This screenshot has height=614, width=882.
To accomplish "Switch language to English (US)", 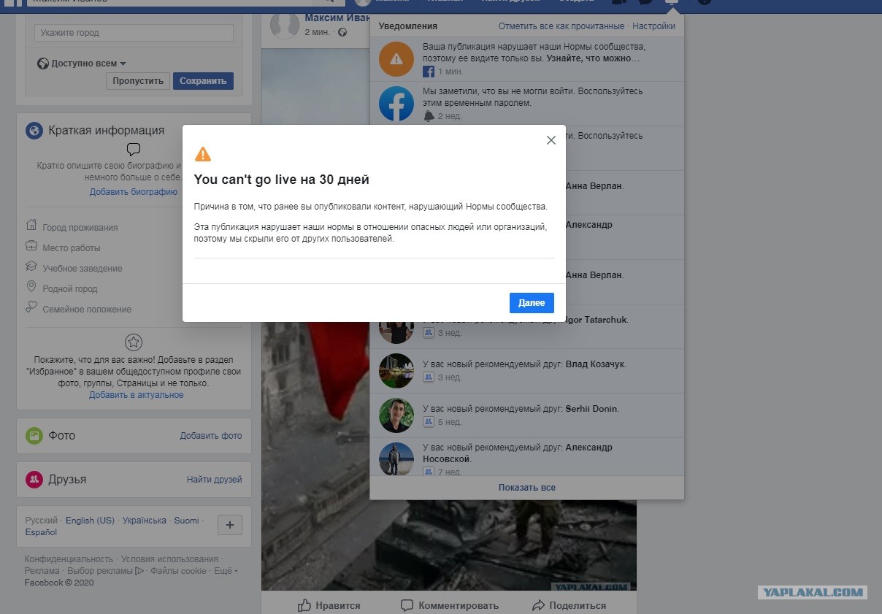I will click(x=90, y=521).
